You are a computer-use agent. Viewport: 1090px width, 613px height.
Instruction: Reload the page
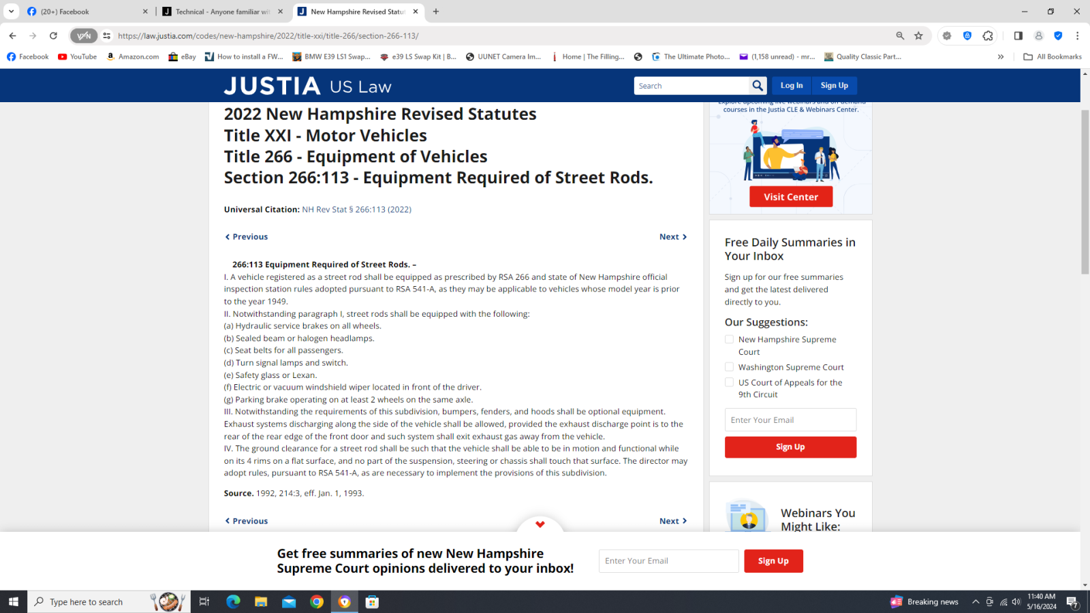53,36
